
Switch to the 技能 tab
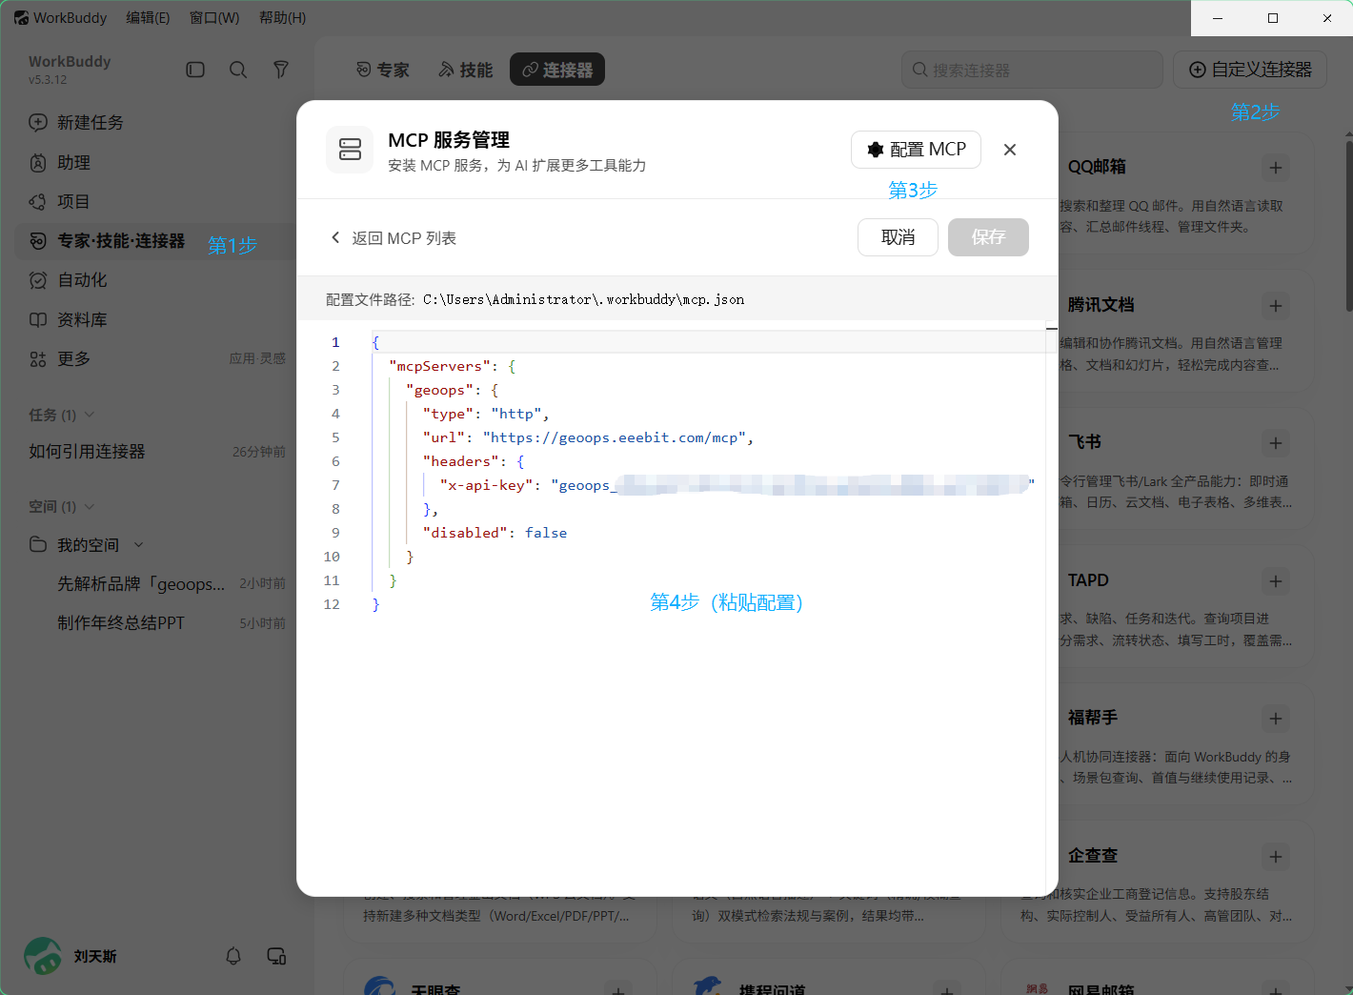(466, 70)
